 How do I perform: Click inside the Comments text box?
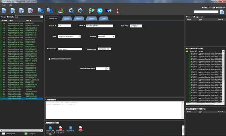coord(113,110)
